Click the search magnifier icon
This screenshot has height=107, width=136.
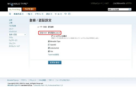pyautogui.click(x=130, y=9)
